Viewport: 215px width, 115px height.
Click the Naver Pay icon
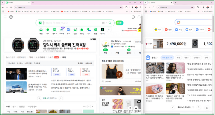click(11, 17)
